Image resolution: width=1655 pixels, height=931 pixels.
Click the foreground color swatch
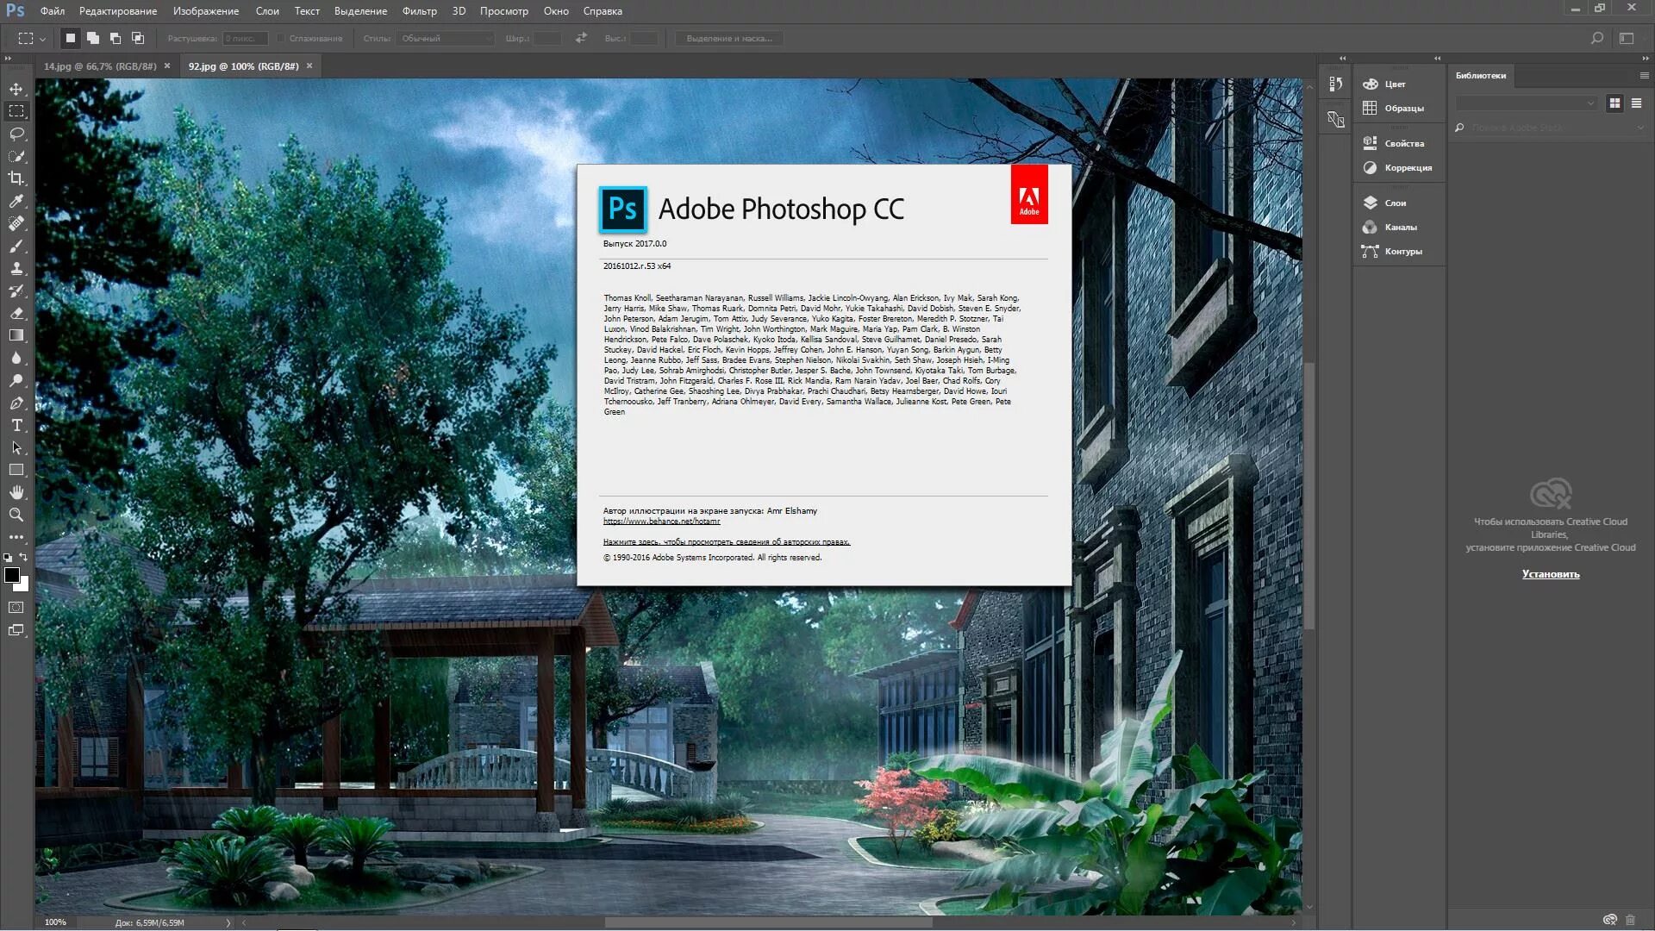(x=10, y=574)
